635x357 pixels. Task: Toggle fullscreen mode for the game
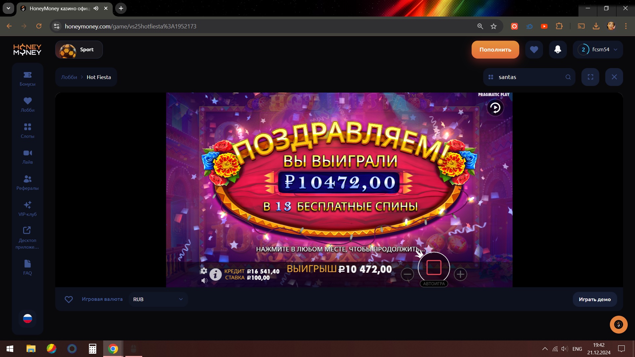(590, 77)
